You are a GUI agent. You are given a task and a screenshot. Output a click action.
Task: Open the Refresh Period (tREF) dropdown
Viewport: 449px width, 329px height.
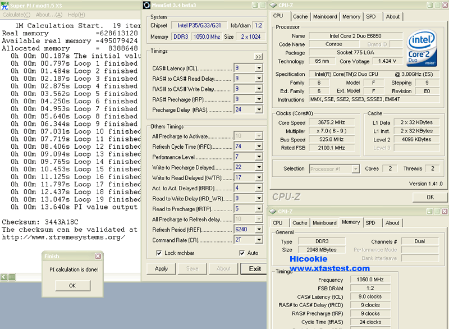tap(259, 230)
